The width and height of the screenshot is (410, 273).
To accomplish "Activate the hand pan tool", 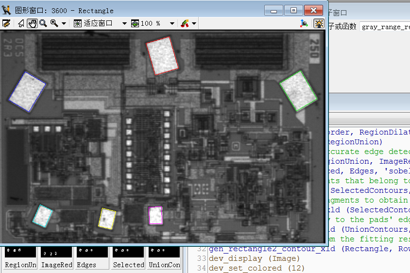I will click(x=33, y=23).
